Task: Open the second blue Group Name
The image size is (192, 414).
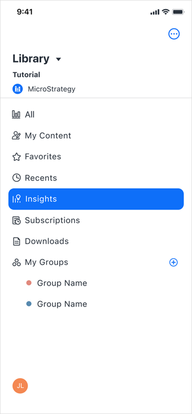Action: click(x=62, y=304)
